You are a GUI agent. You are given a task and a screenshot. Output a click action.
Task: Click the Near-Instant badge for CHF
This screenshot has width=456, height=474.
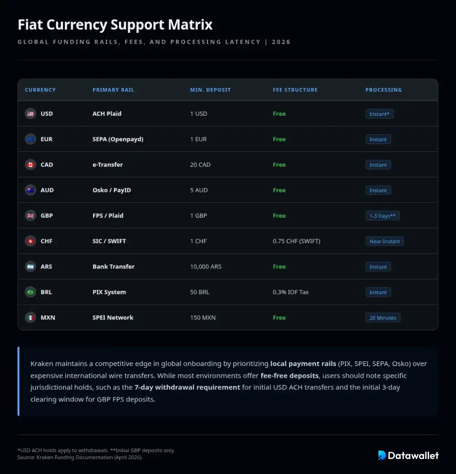click(x=384, y=242)
